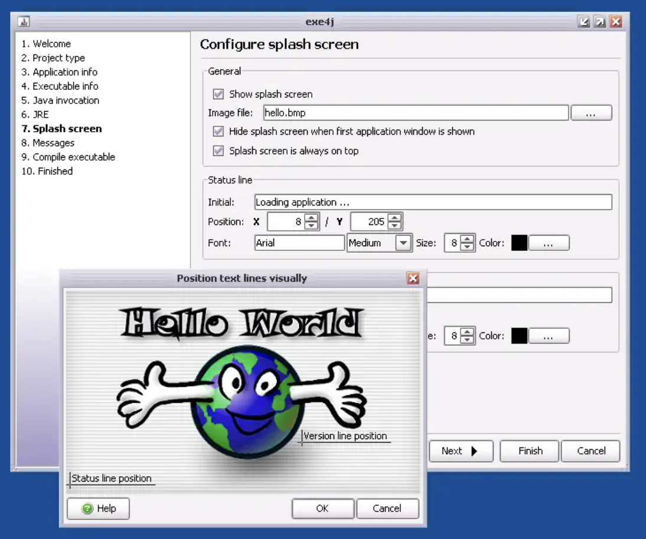This screenshot has width=646, height=539.
Task: Click the Next arrow button
Action: 459,451
